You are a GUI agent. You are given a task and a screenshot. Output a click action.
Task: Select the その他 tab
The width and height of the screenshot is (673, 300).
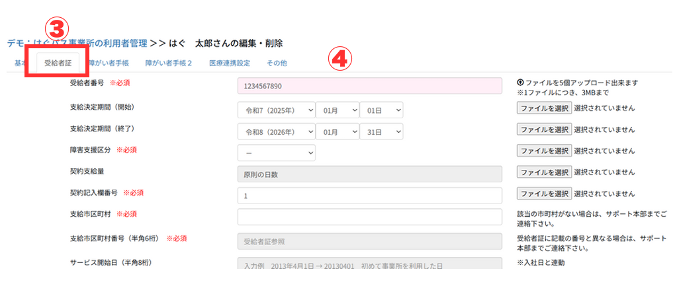[277, 63]
